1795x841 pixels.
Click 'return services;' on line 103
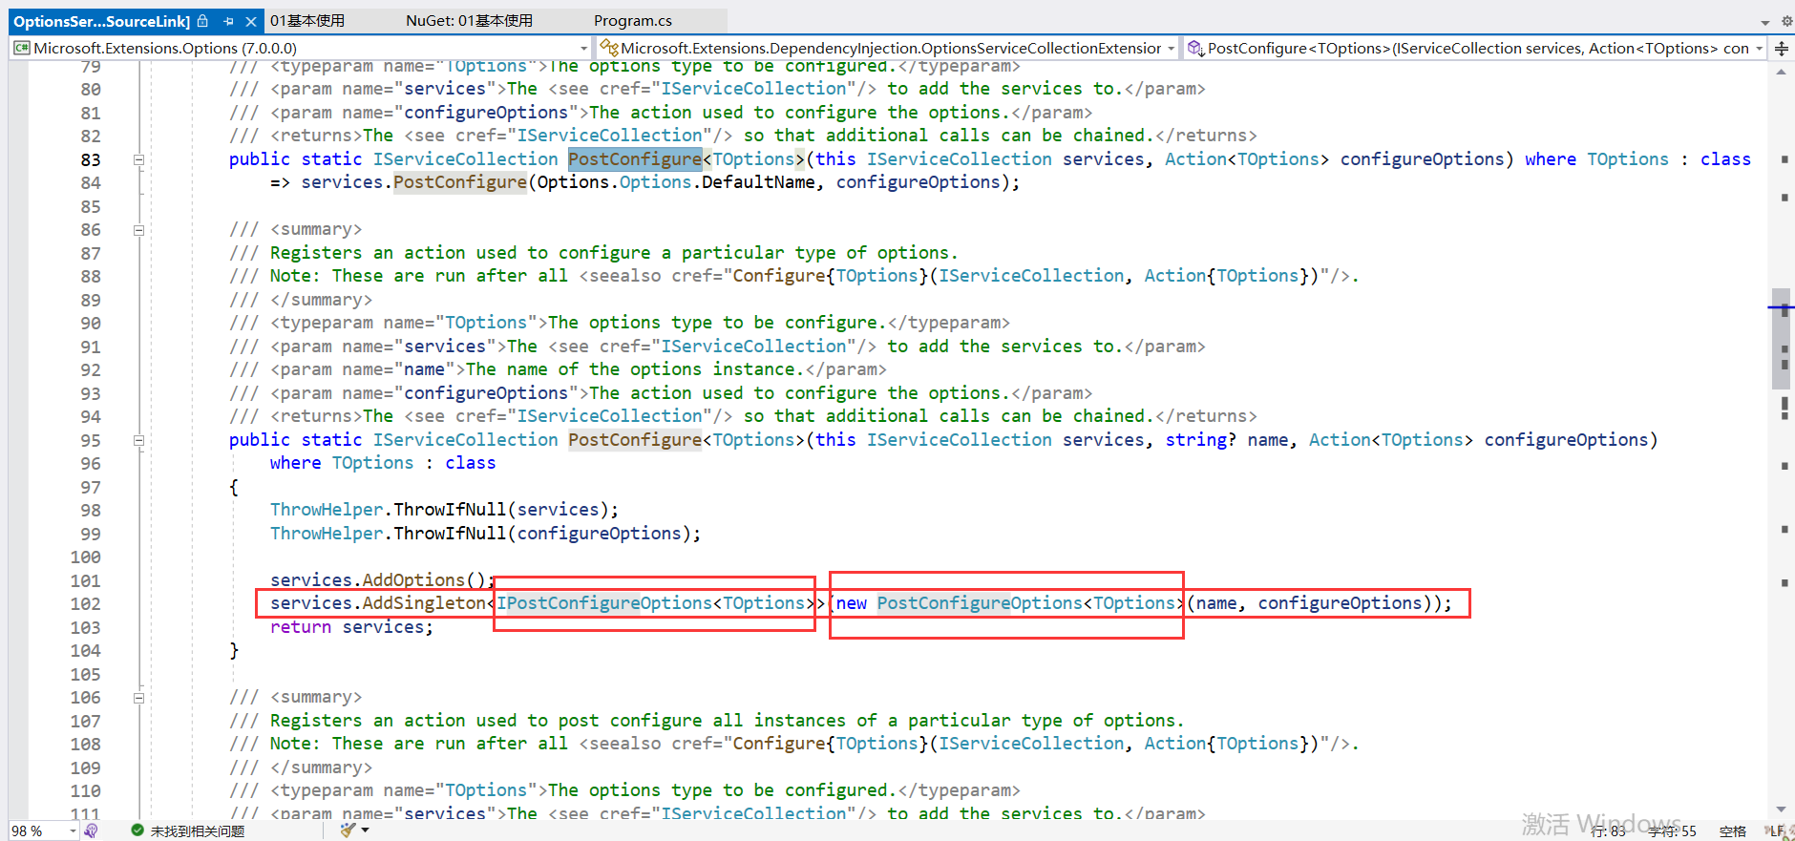[351, 627]
